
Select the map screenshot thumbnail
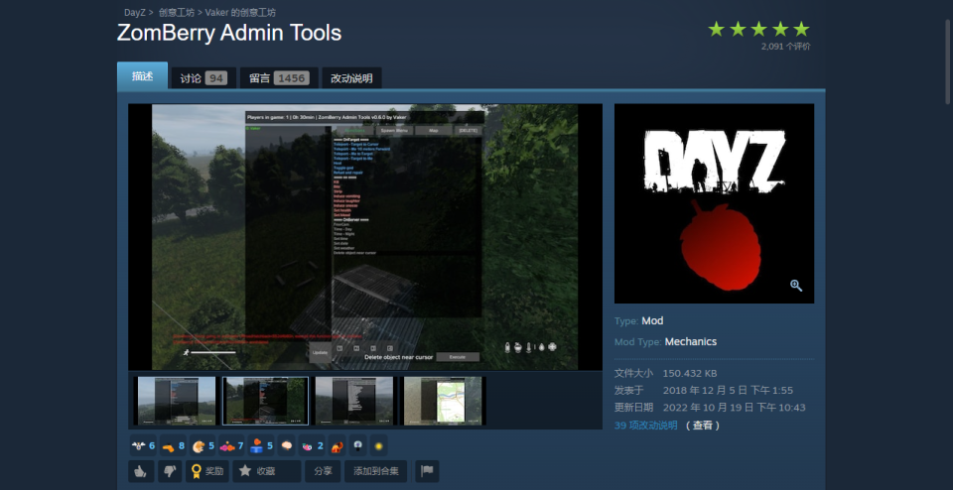click(444, 400)
